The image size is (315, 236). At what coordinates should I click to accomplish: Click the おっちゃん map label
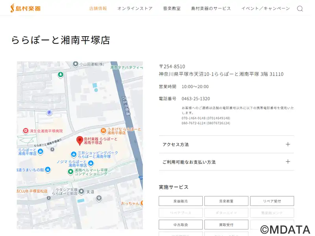[130, 203]
